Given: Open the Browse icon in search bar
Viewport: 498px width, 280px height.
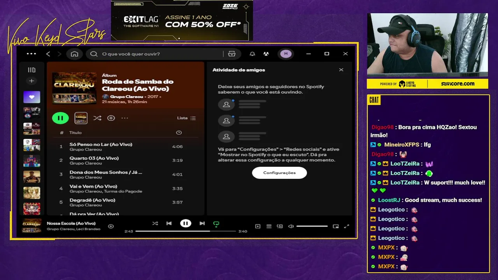Looking at the screenshot, I should pyautogui.click(x=232, y=54).
